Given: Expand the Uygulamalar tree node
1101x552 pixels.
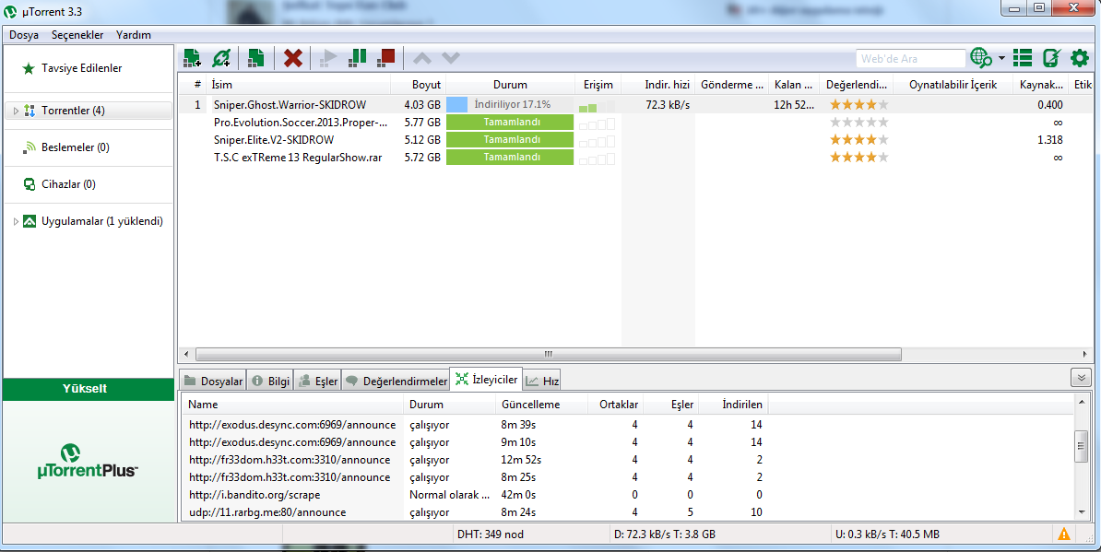Looking at the screenshot, I should click(16, 222).
